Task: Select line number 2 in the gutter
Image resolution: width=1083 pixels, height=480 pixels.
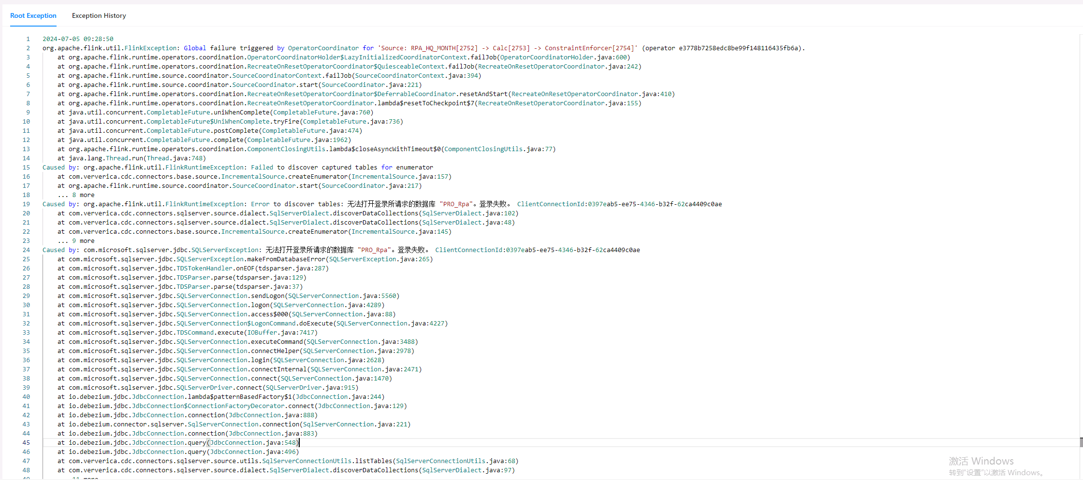Action: click(28, 48)
